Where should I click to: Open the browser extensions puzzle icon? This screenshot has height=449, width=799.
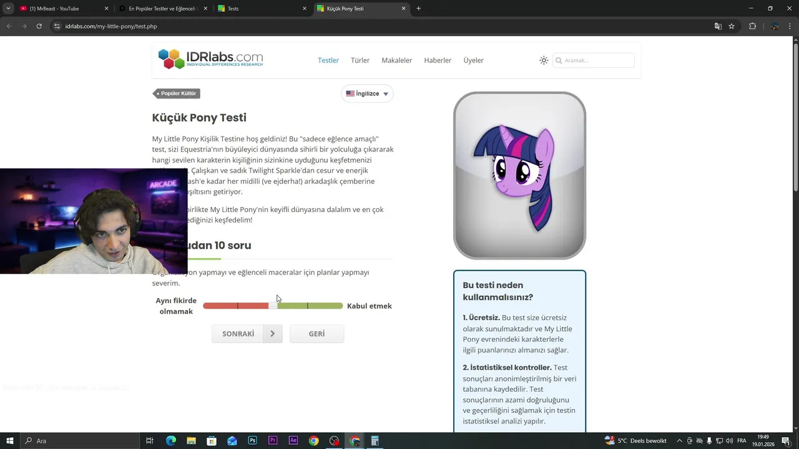pos(752,26)
